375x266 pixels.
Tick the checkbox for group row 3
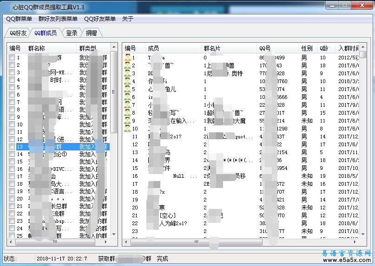pos(12,72)
